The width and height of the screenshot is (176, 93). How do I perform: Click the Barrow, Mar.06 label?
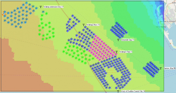tap(169, 68)
